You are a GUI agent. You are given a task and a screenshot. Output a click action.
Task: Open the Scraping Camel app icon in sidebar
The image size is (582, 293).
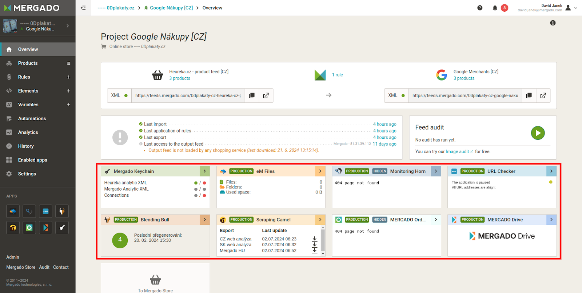[13, 228]
